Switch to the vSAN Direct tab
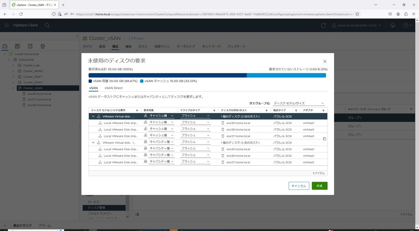Viewport: 419px width, 231px height. [113, 88]
